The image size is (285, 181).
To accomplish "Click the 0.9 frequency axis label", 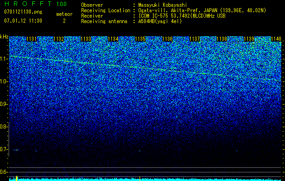I will 4,104.
